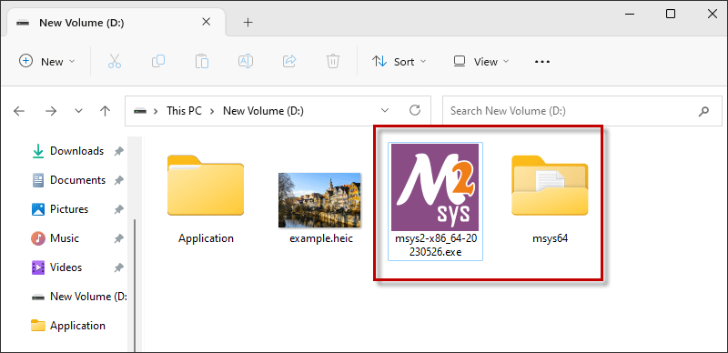Image resolution: width=728 pixels, height=353 pixels.
Task: Add a new Explorer tab
Action: pos(248,23)
